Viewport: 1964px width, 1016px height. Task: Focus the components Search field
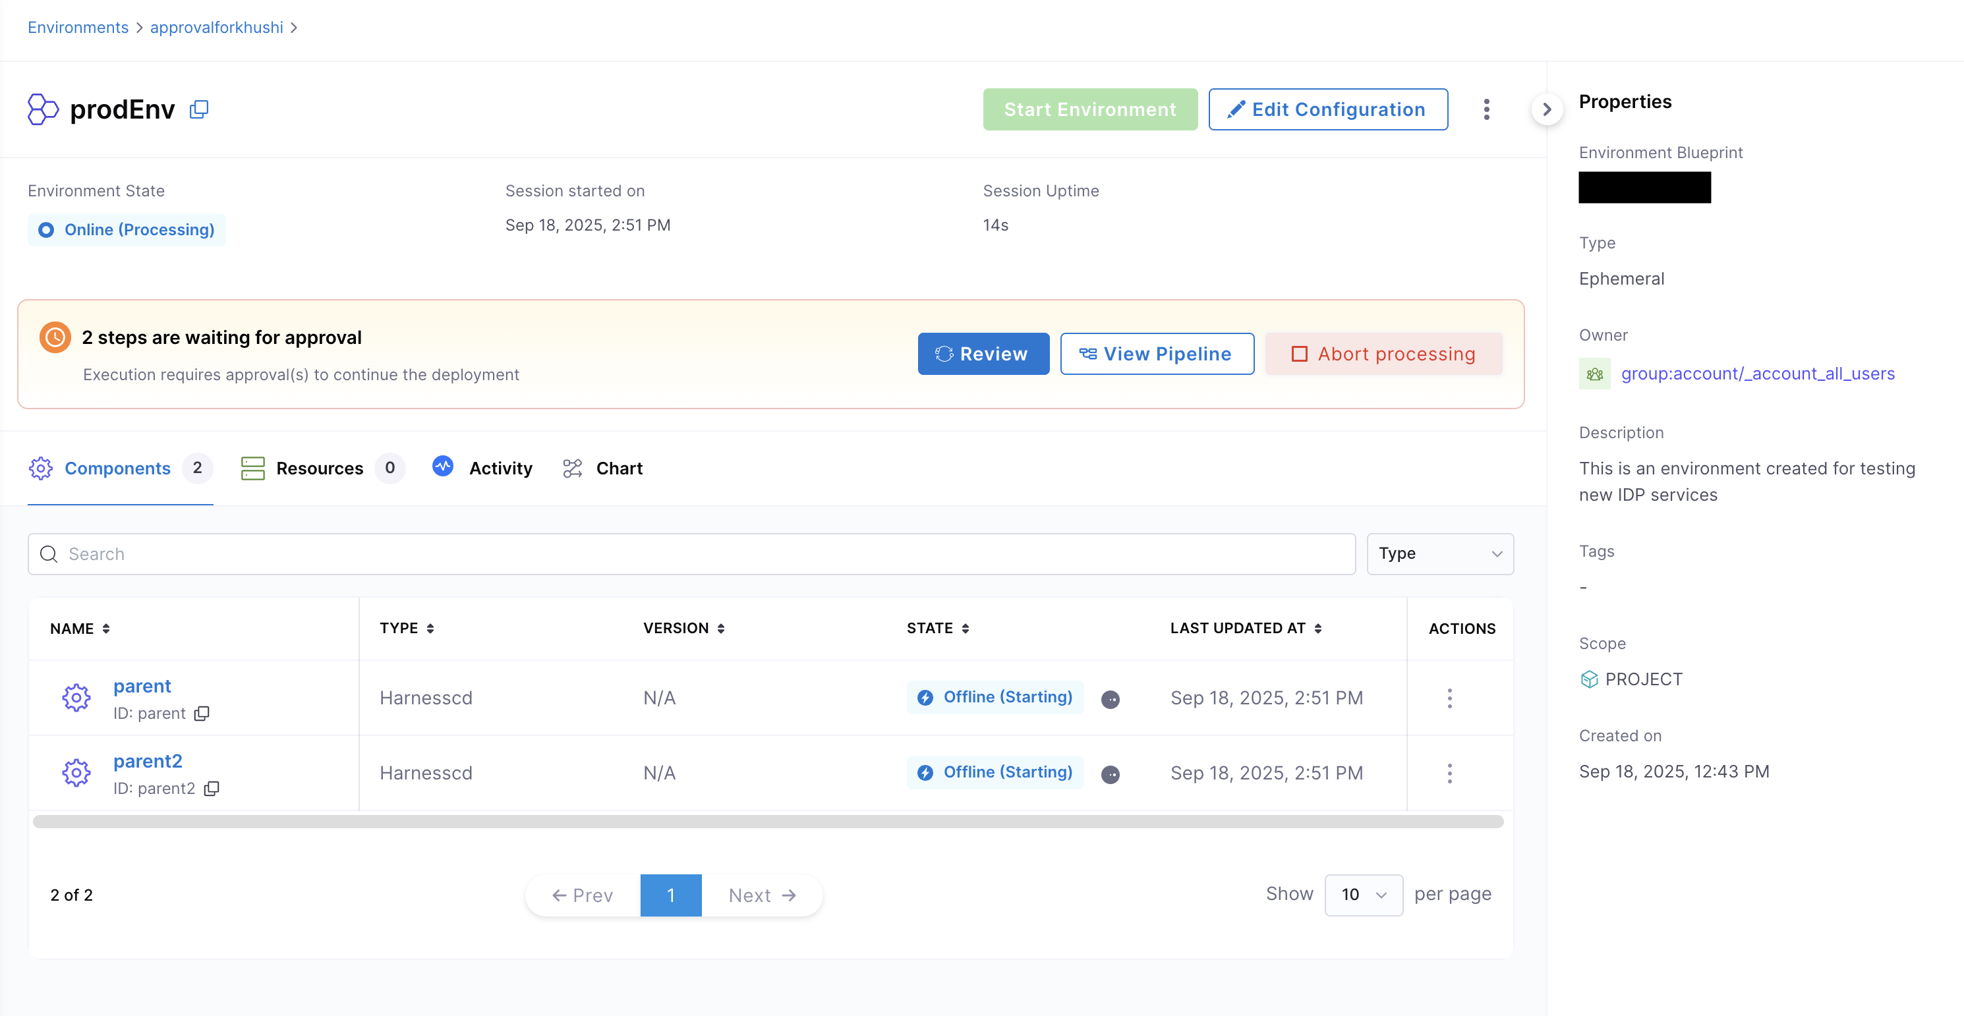pos(691,553)
